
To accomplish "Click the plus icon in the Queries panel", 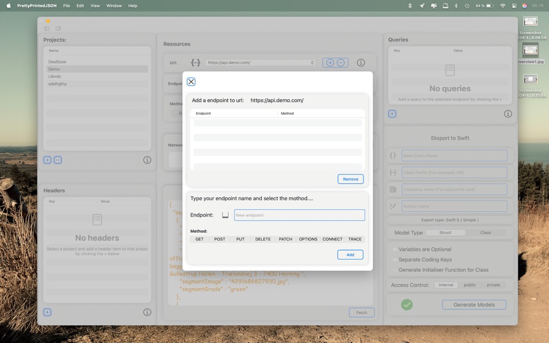I will pos(392,114).
